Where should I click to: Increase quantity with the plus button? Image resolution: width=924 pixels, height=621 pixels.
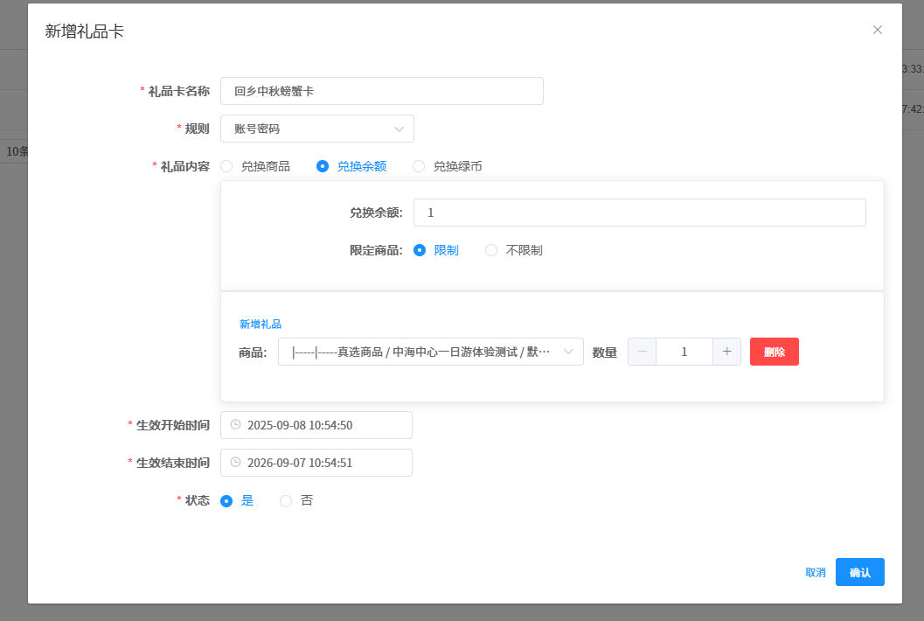pos(726,352)
